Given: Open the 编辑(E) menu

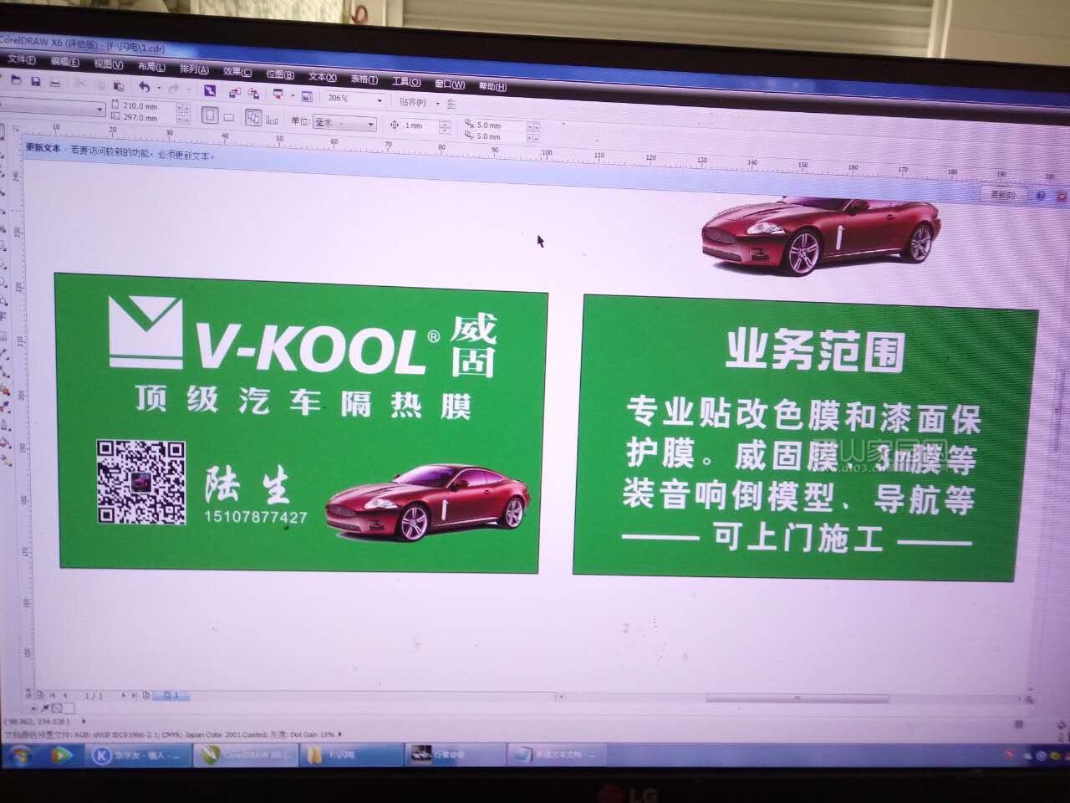Looking at the screenshot, I should point(64,62).
